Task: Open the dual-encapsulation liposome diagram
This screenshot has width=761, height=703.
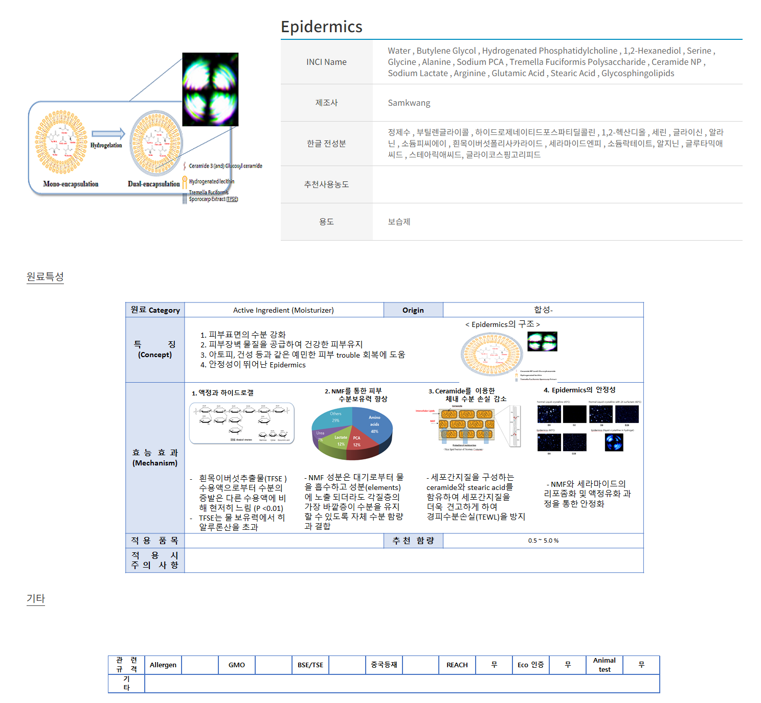Action: click(156, 143)
